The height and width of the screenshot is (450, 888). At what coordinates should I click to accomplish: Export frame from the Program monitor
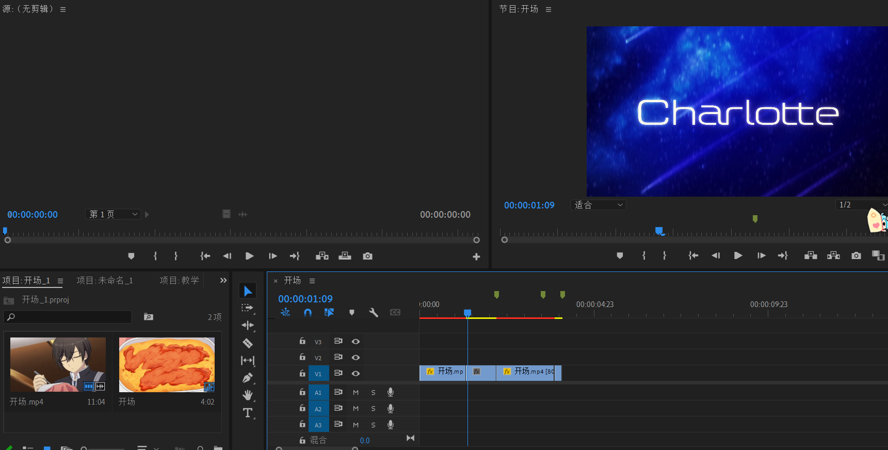(x=856, y=255)
